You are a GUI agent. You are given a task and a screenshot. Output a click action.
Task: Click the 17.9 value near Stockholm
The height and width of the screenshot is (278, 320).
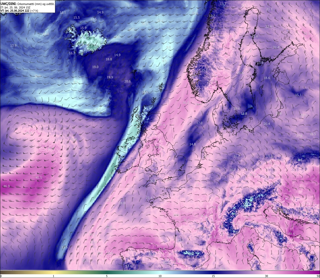[x=260, y=63]
